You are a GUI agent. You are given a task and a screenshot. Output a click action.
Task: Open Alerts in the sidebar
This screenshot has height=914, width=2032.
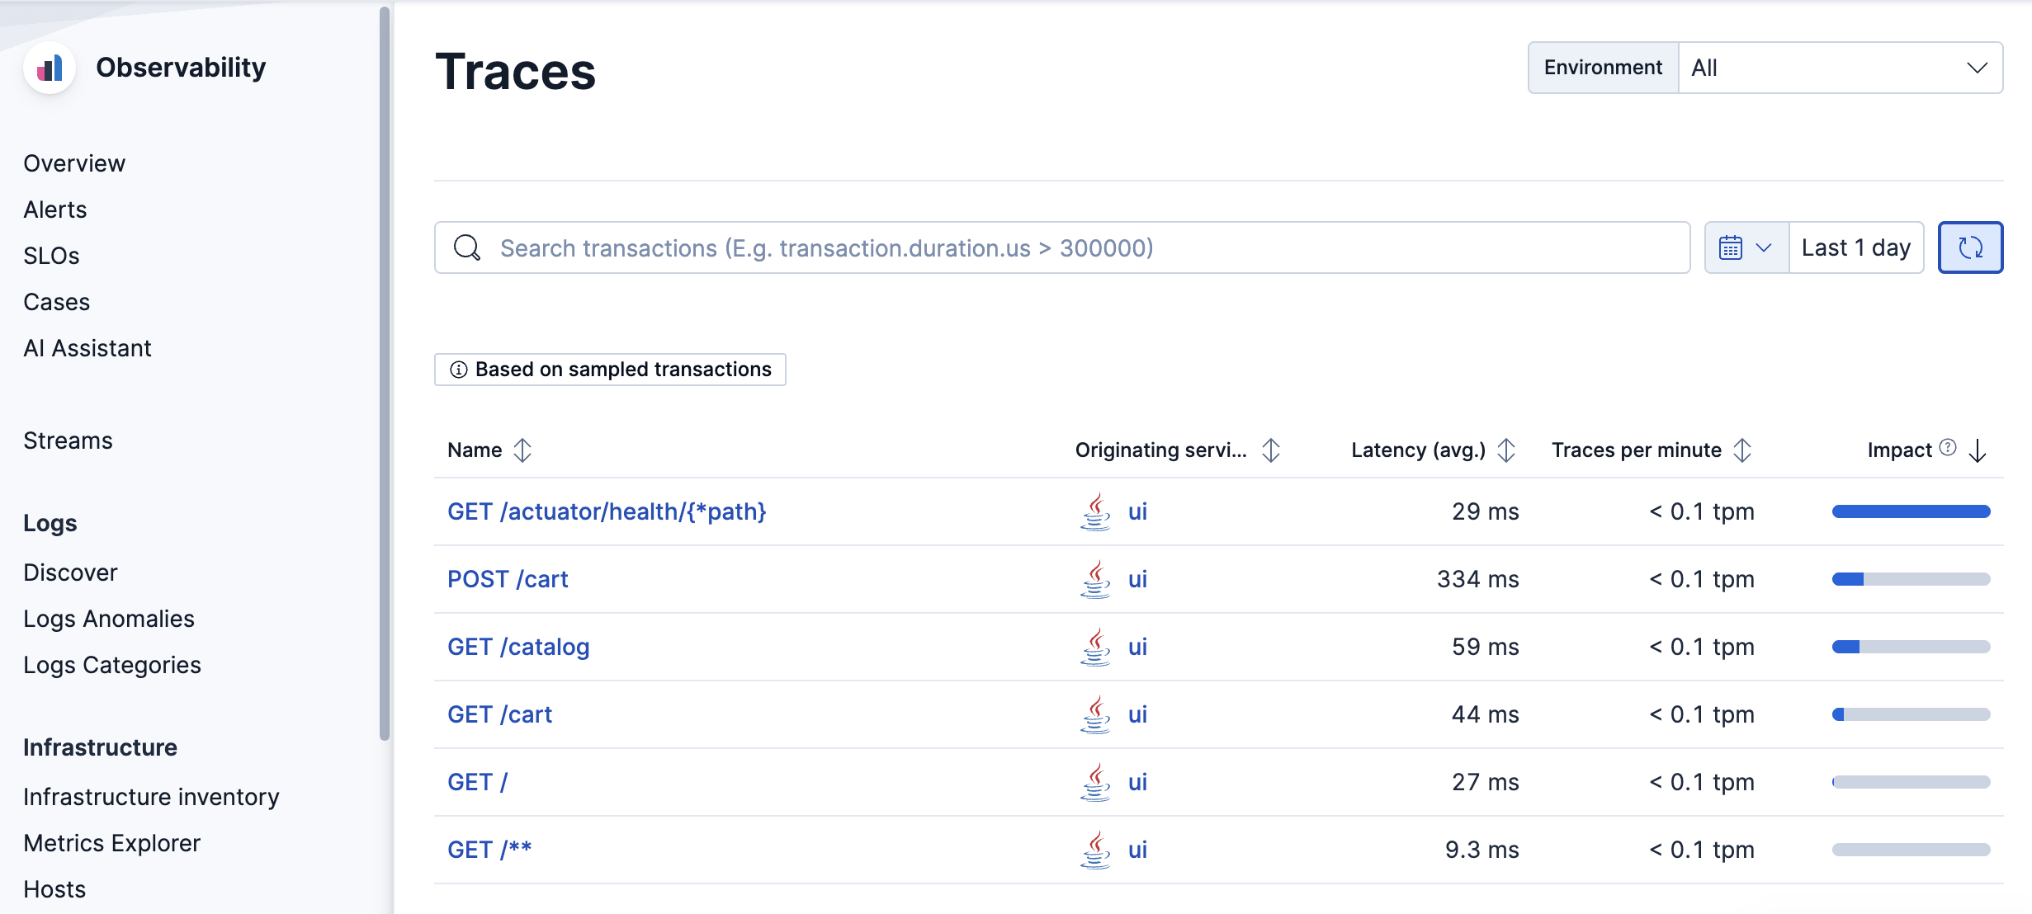(55, 210)
